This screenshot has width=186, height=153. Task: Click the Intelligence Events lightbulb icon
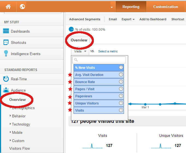click(6, 53)
